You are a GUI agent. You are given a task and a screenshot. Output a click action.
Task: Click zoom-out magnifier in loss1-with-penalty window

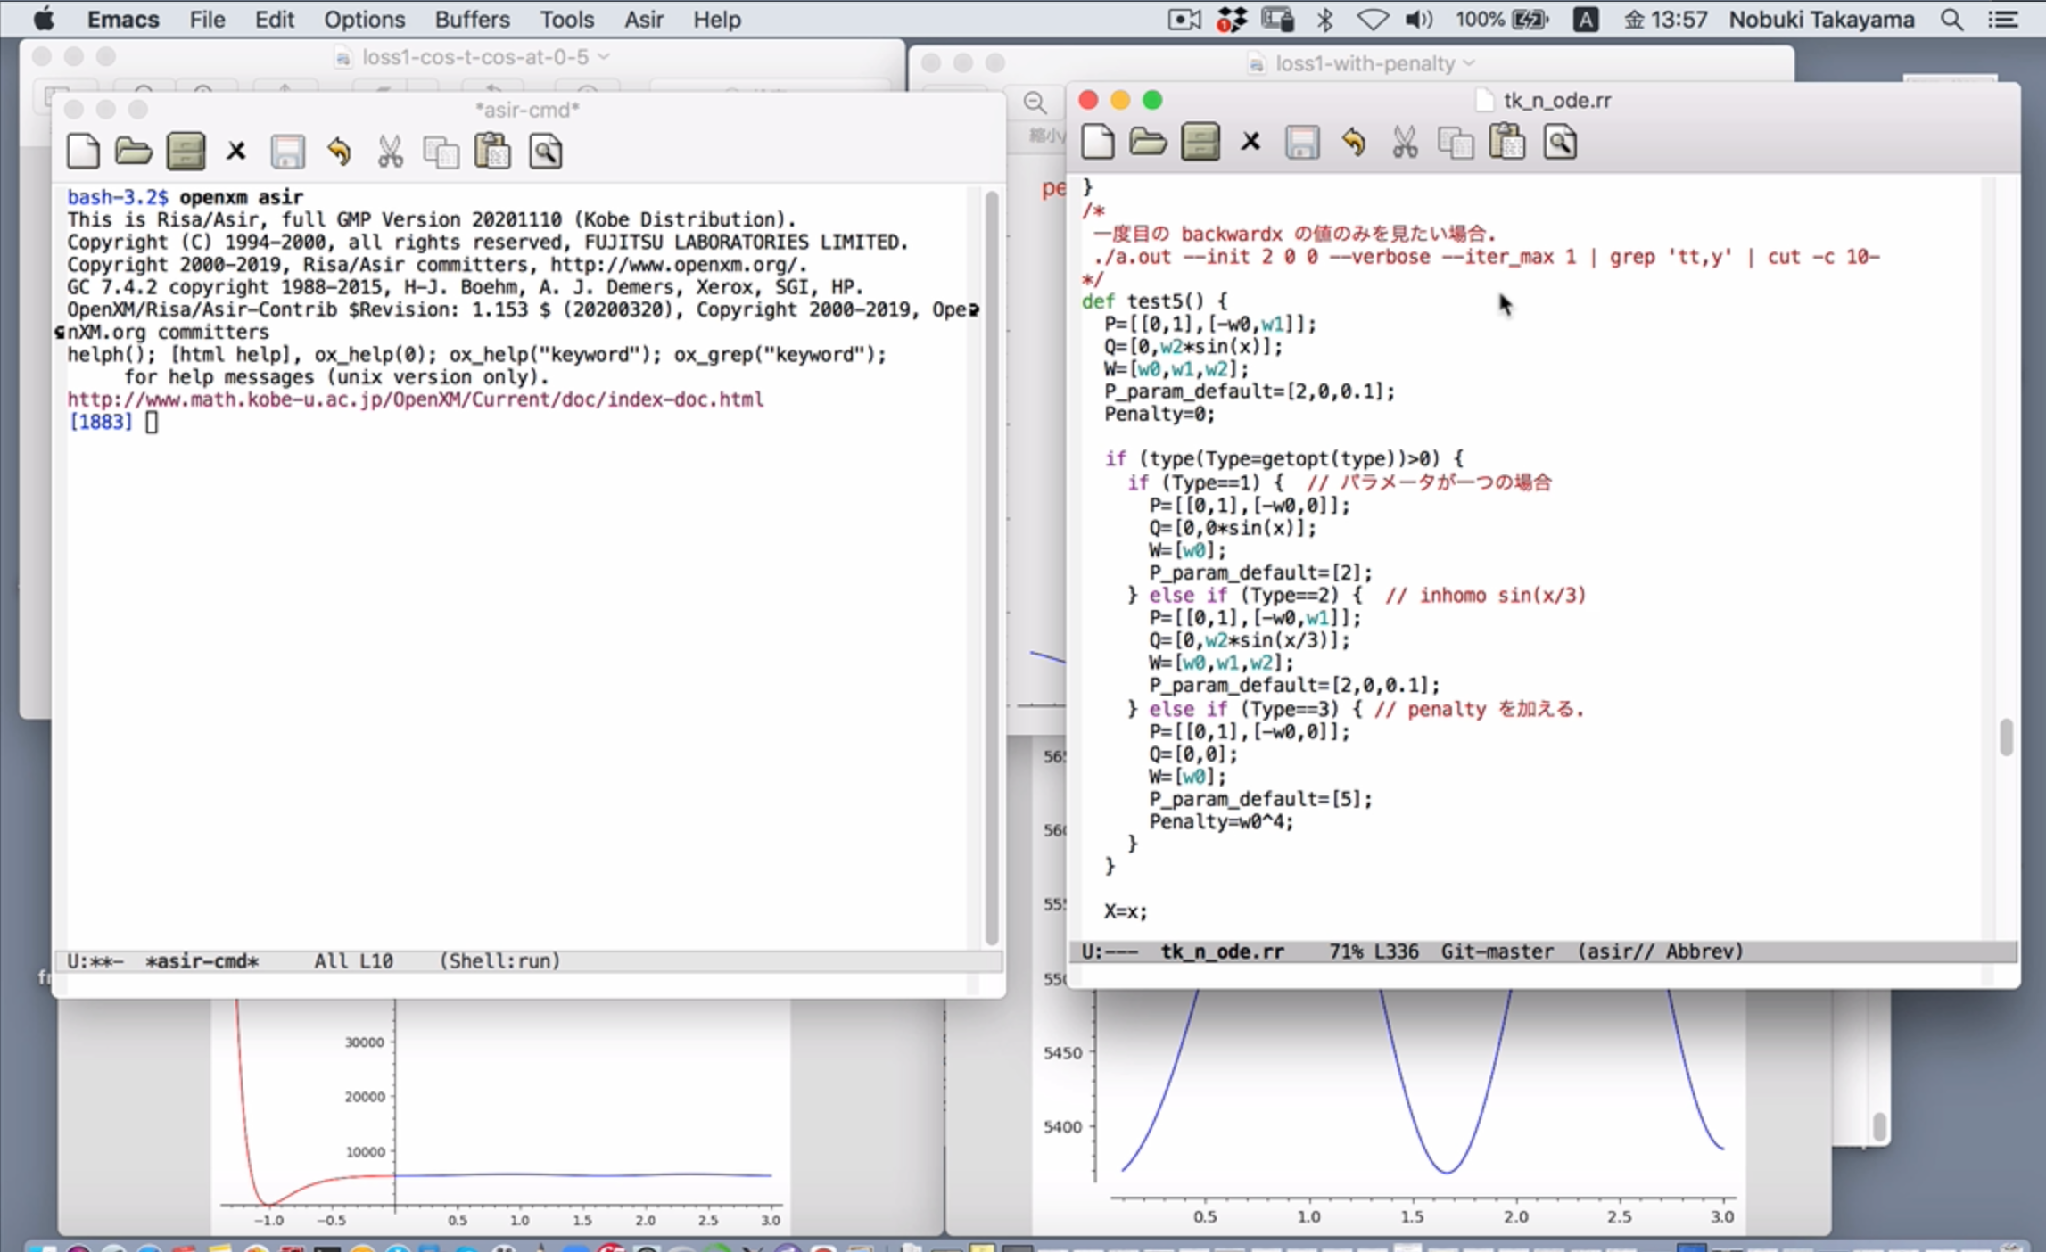coord(1035,103)
